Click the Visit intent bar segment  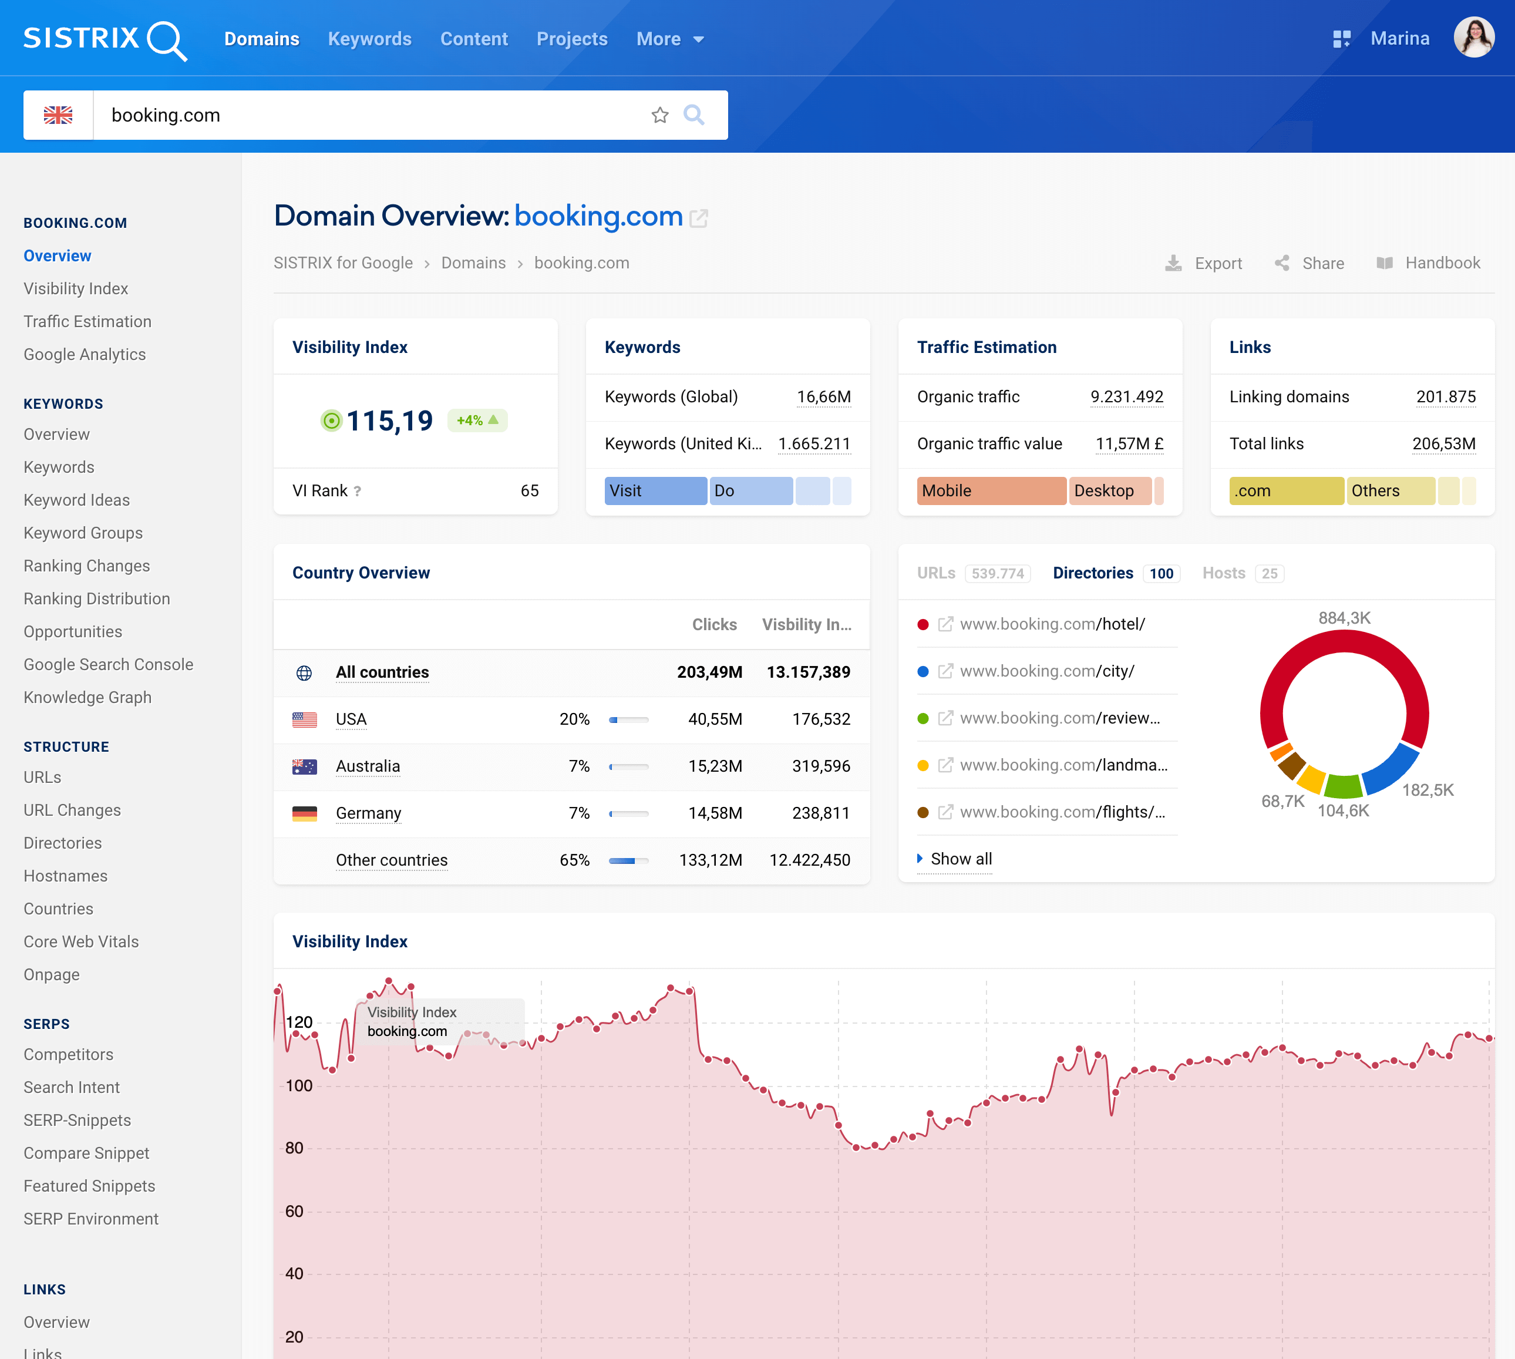pos(655,492)
